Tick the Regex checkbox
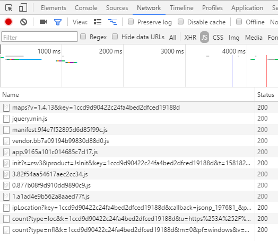Screen dimensions: 278x241 (x=83, y=37)
